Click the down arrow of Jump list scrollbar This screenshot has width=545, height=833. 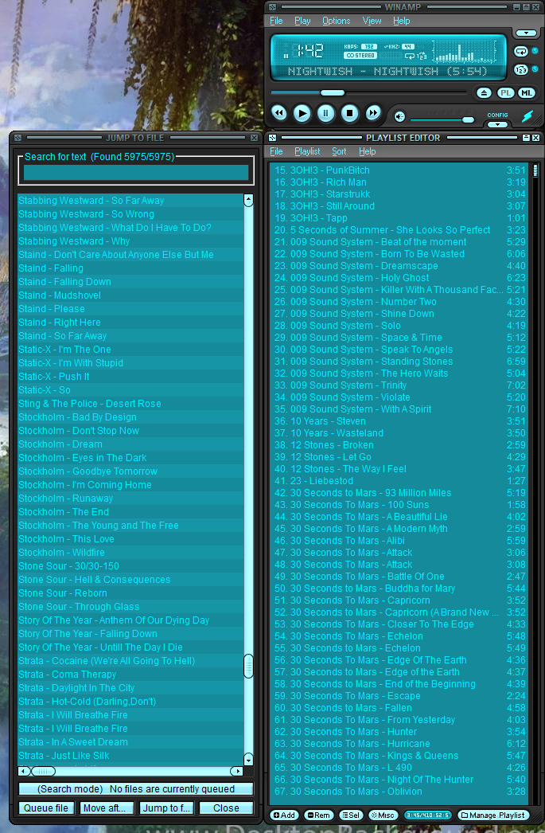coord(248,759)
